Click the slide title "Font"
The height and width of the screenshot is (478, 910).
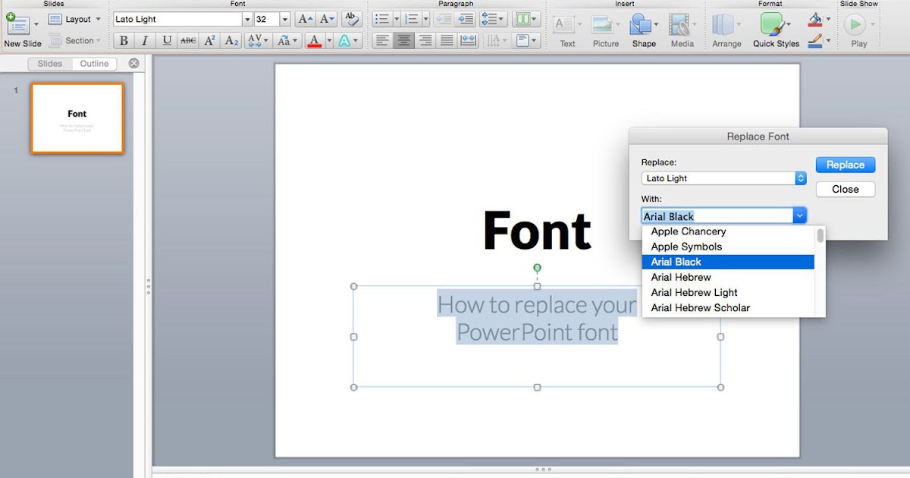point(537,231)
